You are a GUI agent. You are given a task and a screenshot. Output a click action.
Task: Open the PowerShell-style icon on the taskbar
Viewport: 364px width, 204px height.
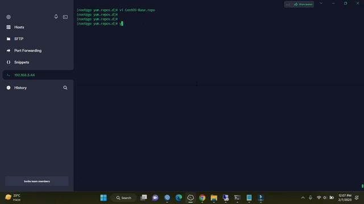(x=260, y=198)
